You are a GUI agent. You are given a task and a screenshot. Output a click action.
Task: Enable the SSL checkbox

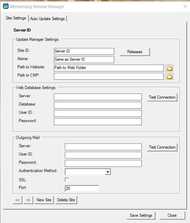pos(67,180)
